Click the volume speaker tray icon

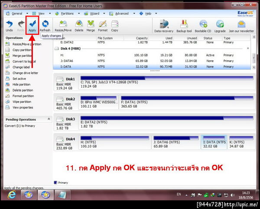[x=233, y=195]
